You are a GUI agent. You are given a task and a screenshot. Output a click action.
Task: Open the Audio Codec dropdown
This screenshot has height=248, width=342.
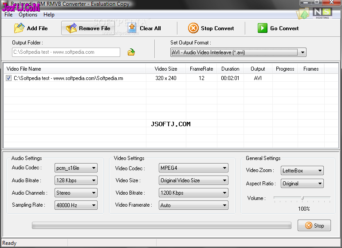click(x=76, y=168)
